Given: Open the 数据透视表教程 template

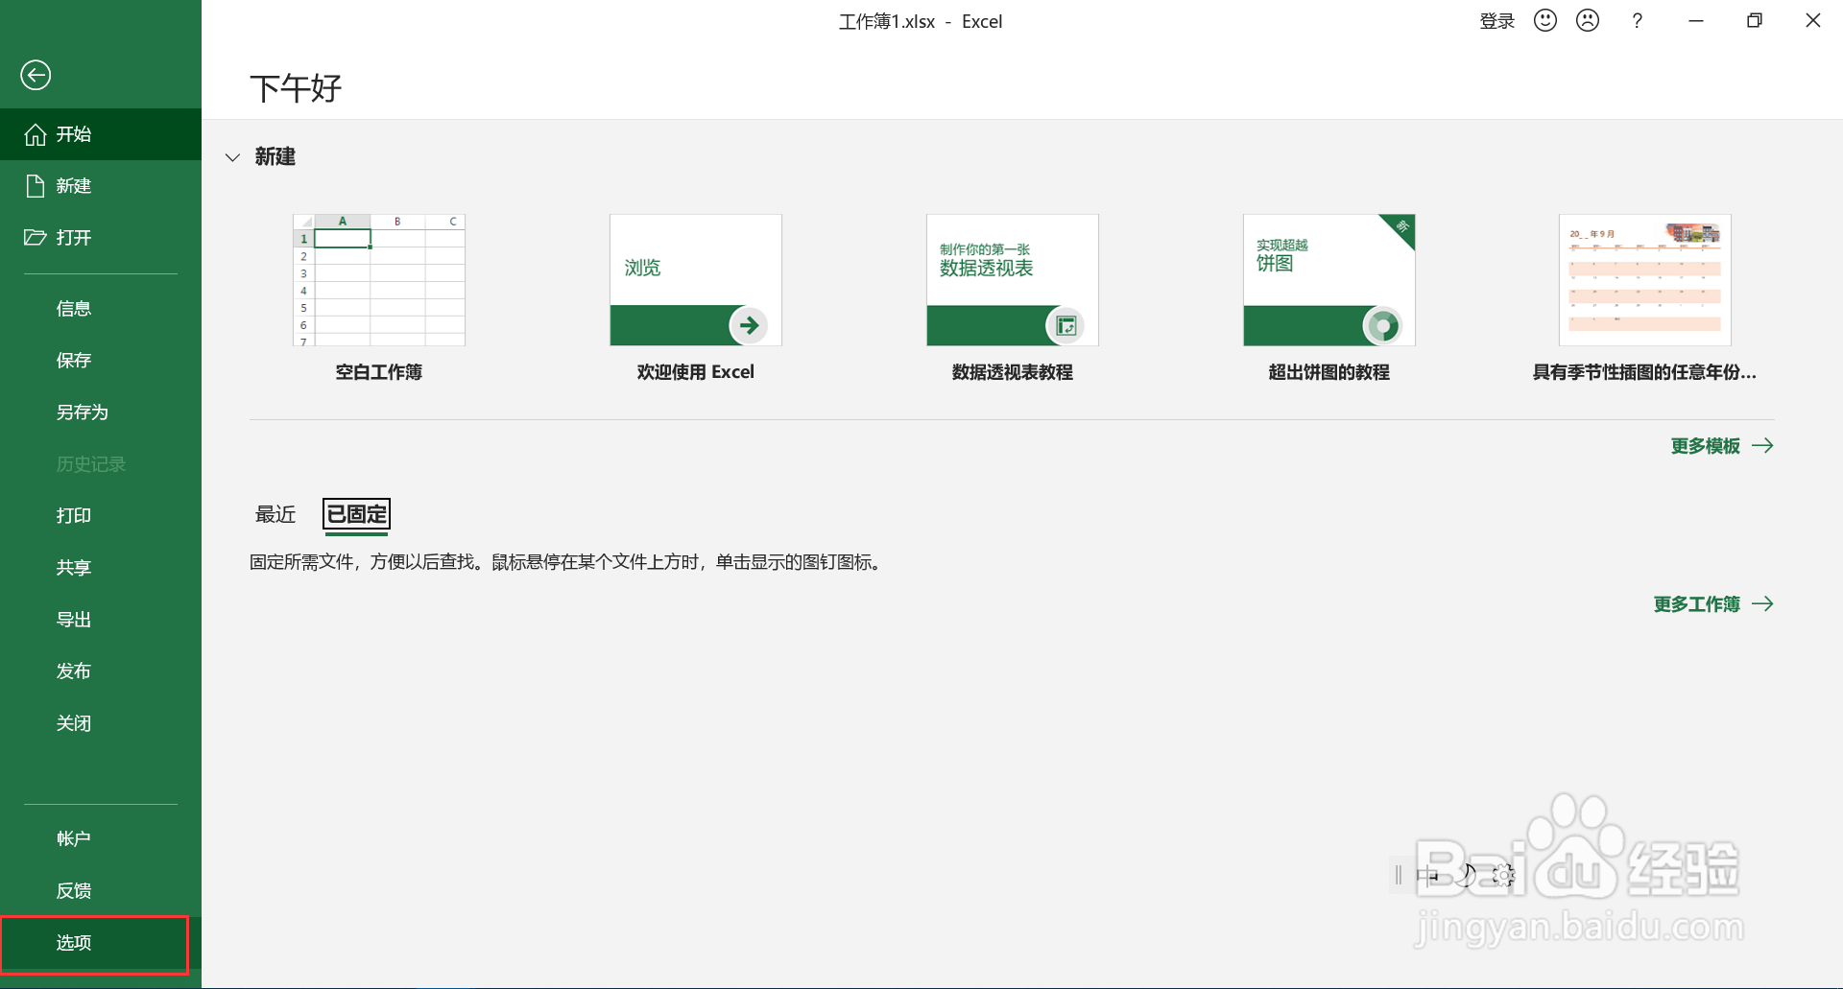Looking at the screenshot, I should 1013,280.
